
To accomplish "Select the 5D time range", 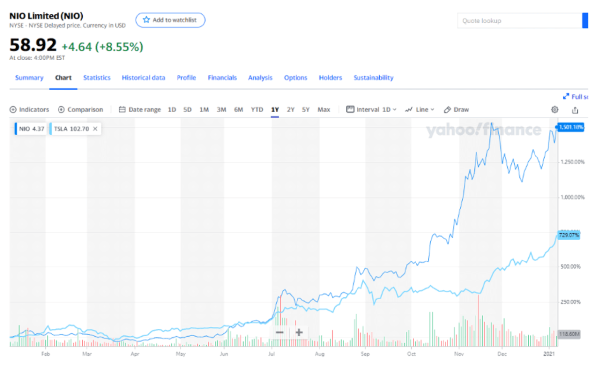I will [187, 110].
